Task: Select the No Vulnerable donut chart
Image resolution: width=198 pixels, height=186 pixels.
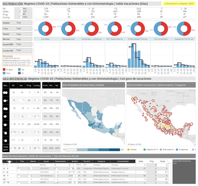Action: coord(161,29)
